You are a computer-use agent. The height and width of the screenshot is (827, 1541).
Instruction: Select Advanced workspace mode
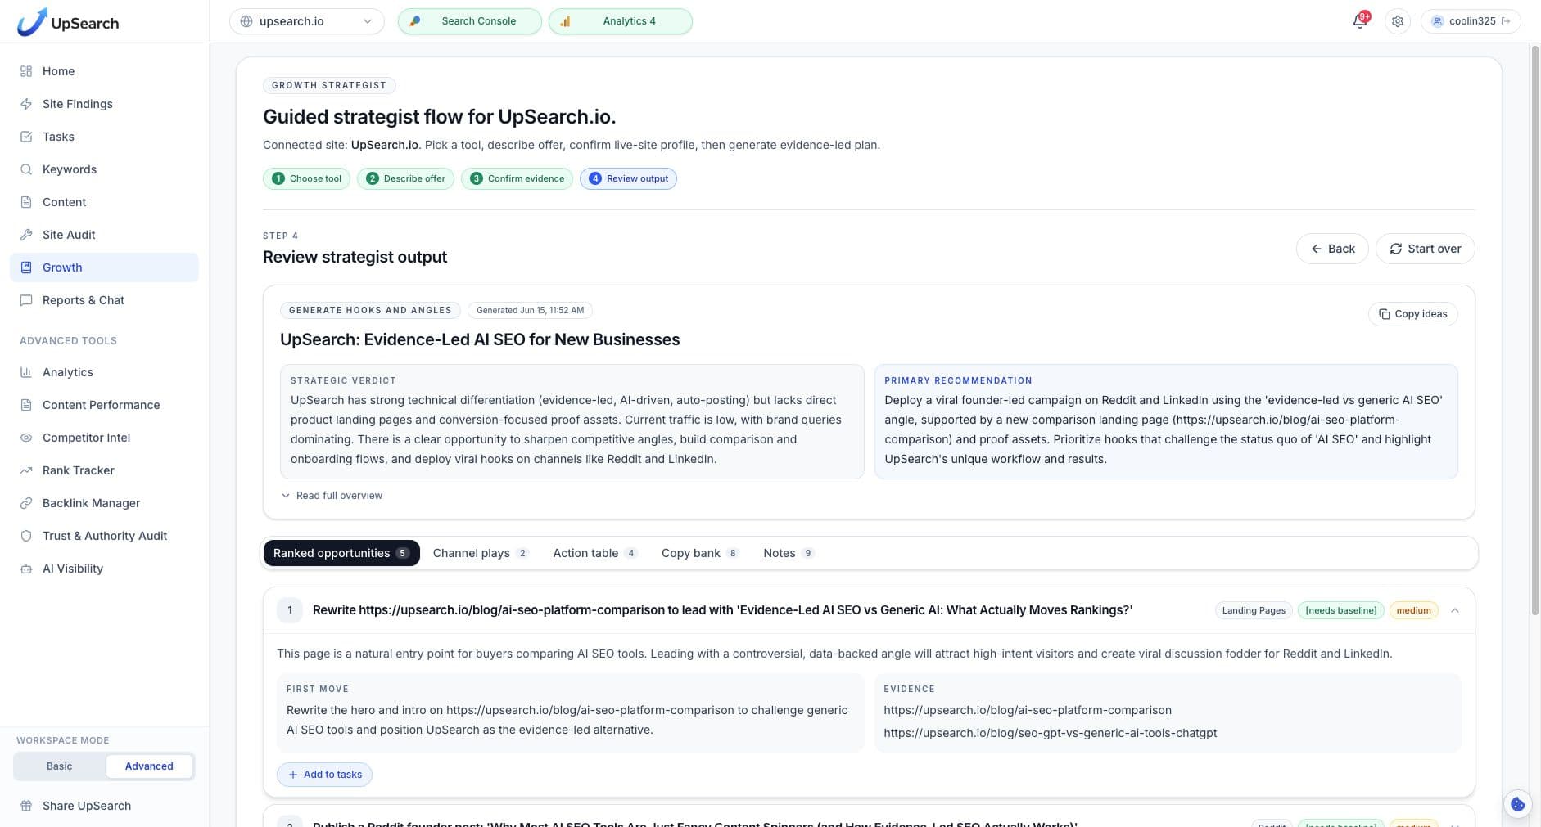pos(149,766)
